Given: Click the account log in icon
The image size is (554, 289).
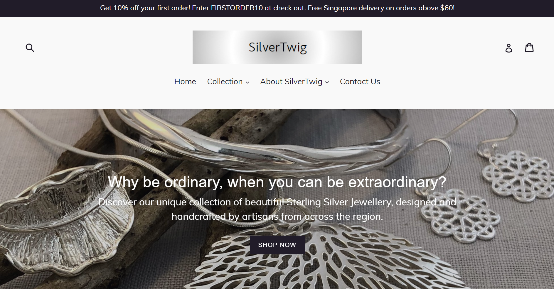Looking at the screenshot, I should [508, 48].
